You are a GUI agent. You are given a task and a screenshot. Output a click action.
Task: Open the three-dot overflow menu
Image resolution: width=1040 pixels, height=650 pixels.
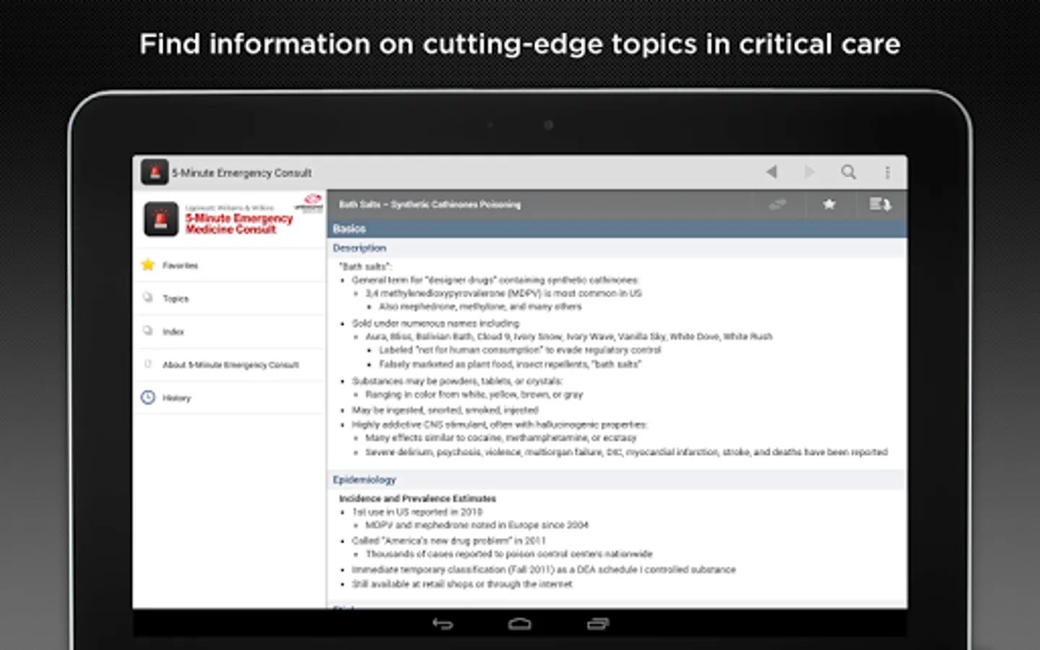pos(888,172)
